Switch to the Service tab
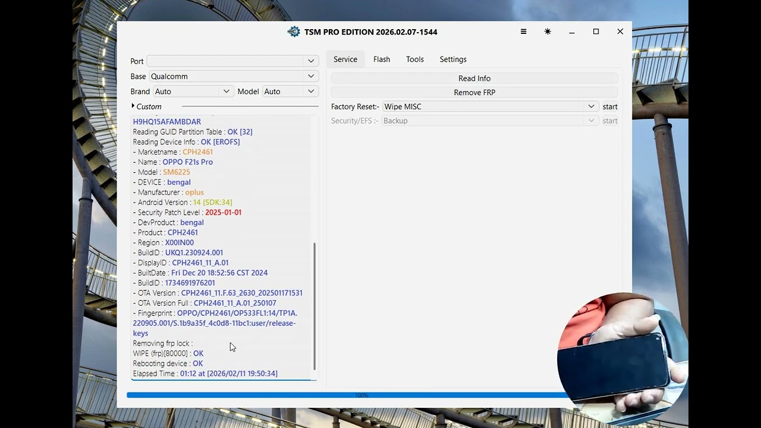 [x=345, y=59]
